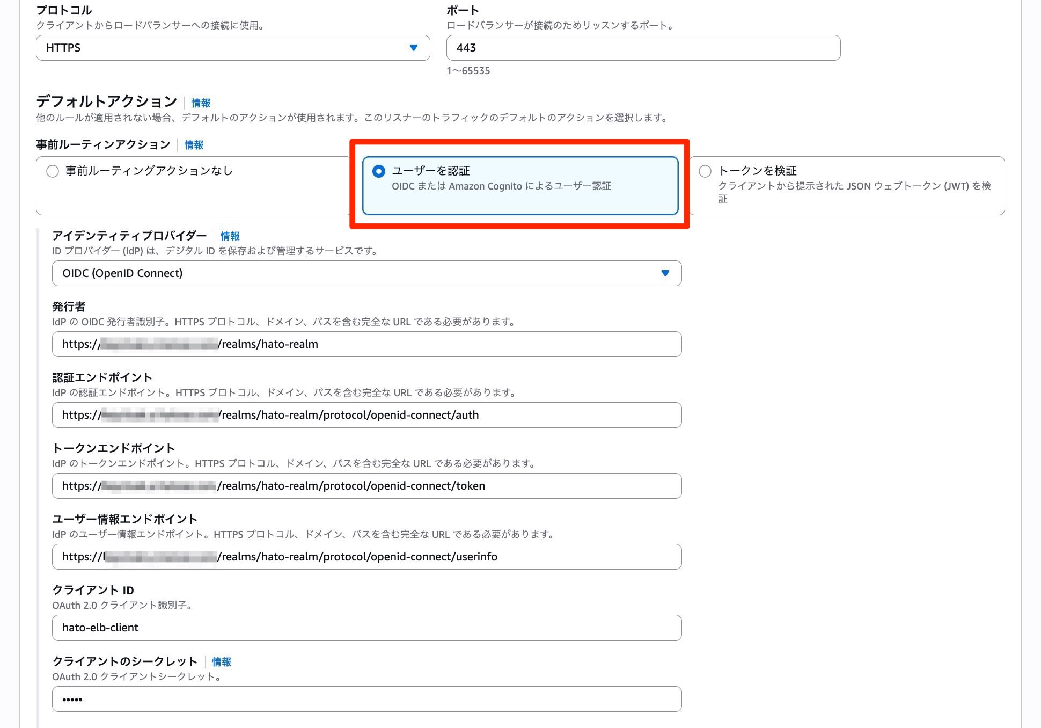The height and width of the screenshot is (728, 1041).
Task: Click the ユーザー情報エンドポイント URL field
Action: tap(366, 557)
